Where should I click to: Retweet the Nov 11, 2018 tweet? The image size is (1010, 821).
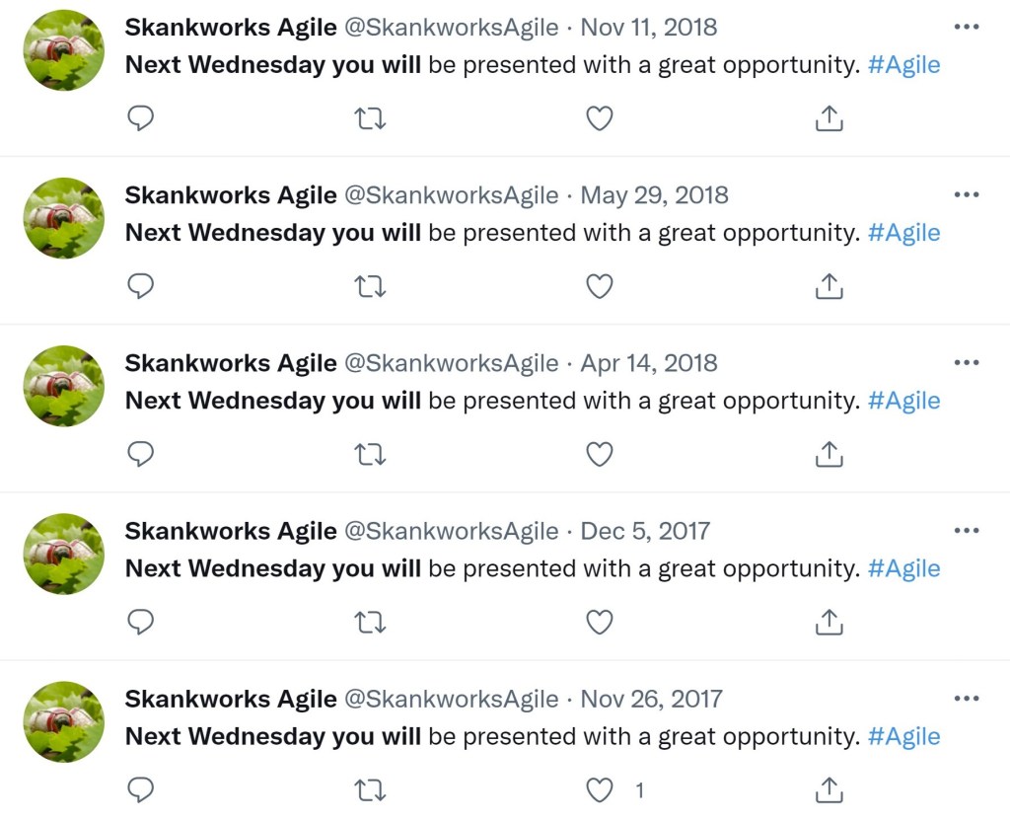(x=370, y=119)
